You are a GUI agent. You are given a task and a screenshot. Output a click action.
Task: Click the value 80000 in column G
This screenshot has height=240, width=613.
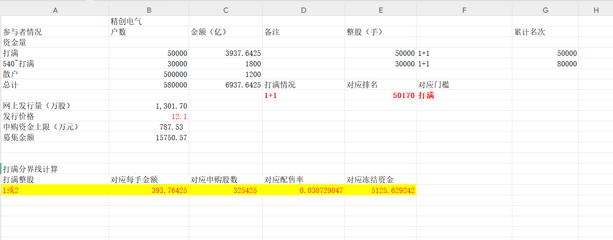coord(545,63)
